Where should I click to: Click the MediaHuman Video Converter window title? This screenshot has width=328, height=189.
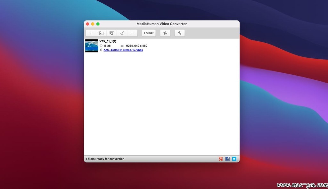click(161, 24)
